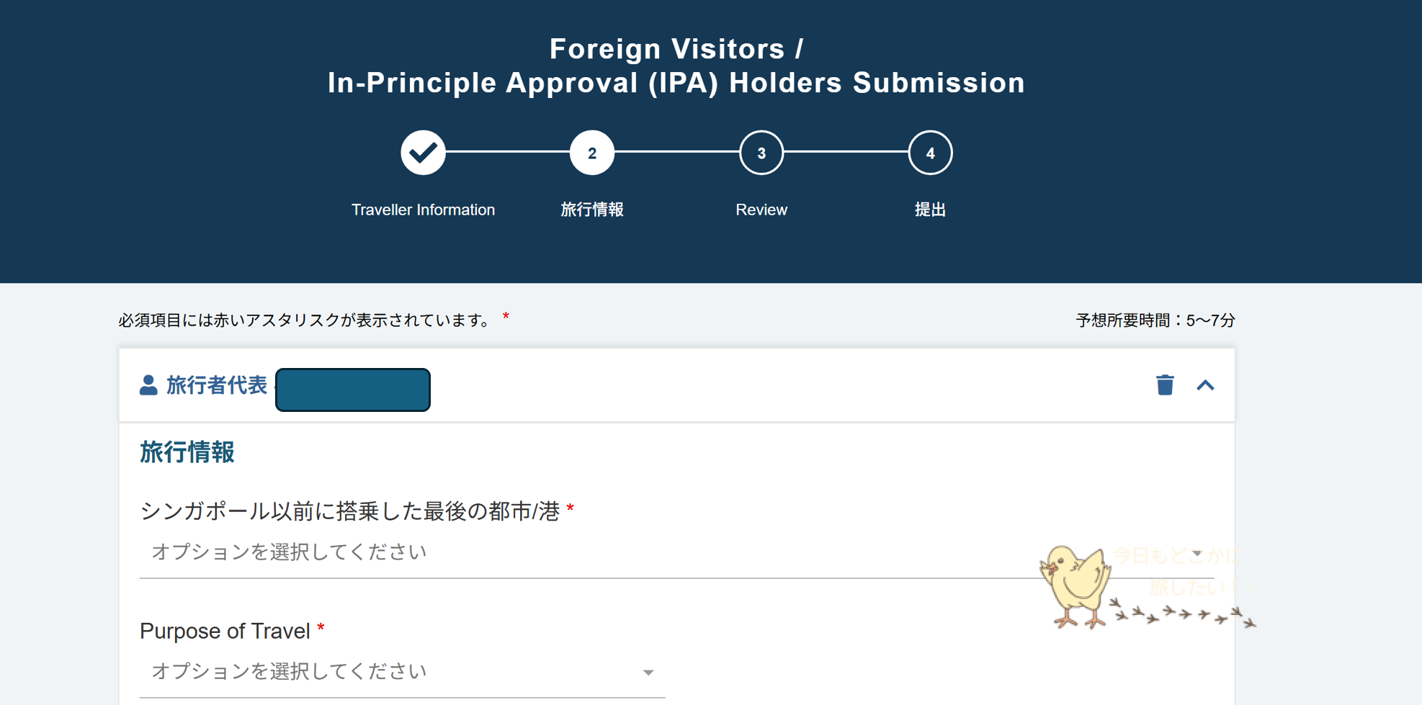Click the page title heading

(676, 66)
